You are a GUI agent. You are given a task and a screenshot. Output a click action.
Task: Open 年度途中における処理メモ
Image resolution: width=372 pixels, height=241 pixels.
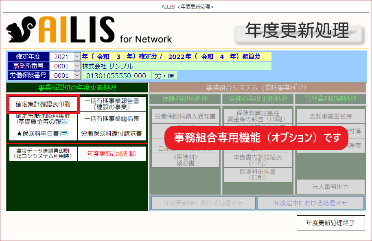[311, 203]
